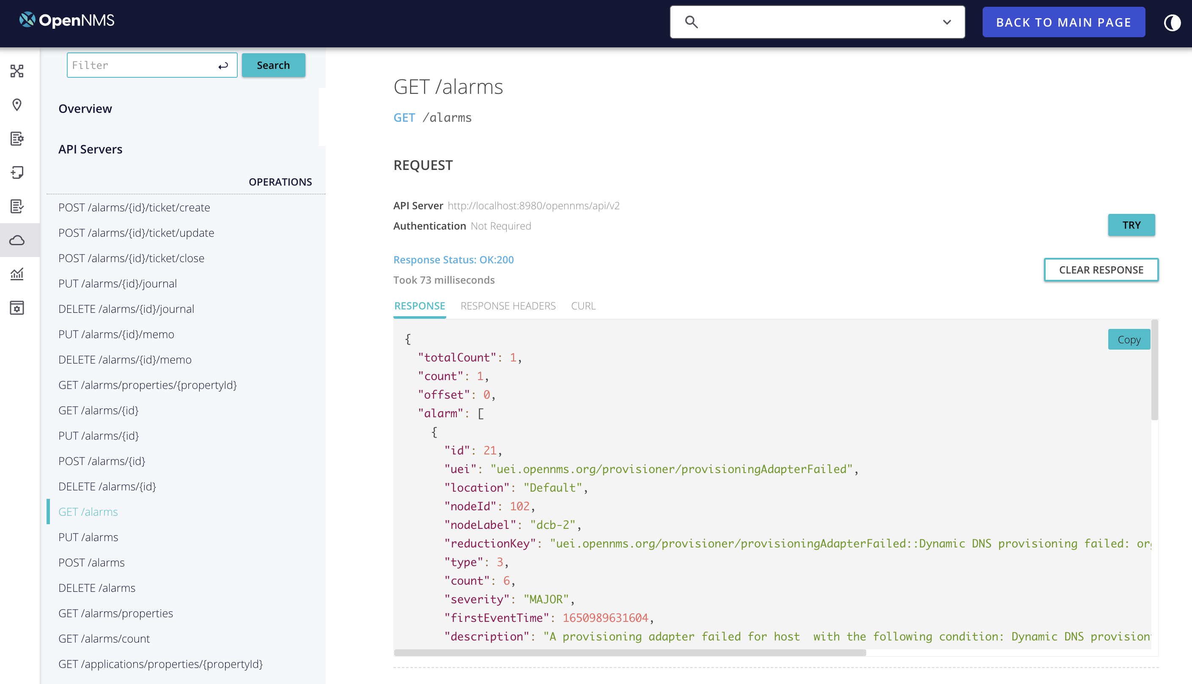Select GET /alarms/{id} operation
This screenshot has width=1192, height=684.
98,410
